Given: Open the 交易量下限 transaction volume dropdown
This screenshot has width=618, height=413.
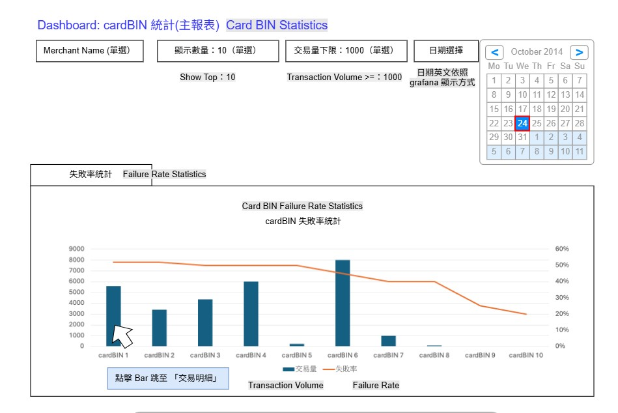Looking at the screenshot, I should pos(346,51).
